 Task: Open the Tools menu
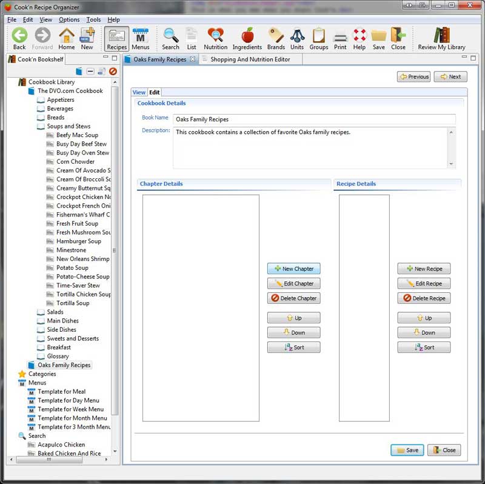tap(93, 19)
